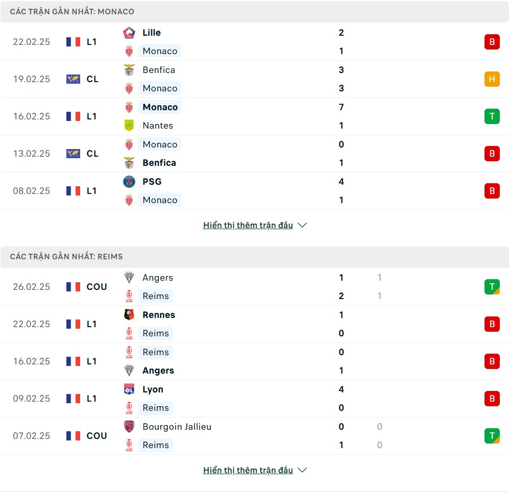This screenshot has width=509, height=492.
Task: Click the PSG club crest icon
Action: click(129, 182)
